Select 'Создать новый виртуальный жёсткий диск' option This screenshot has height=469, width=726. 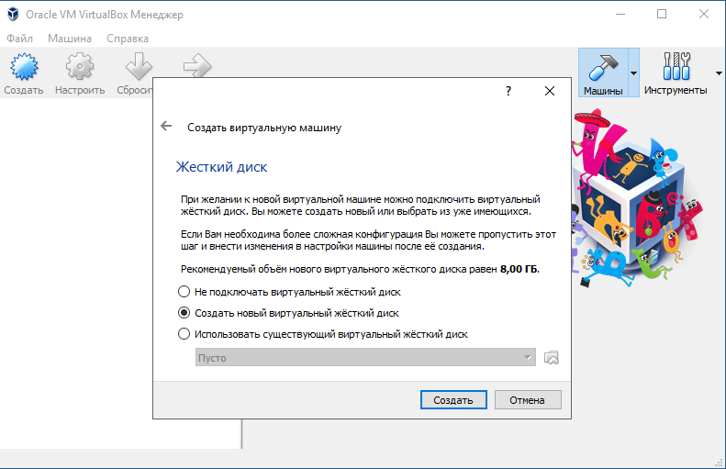point(288,313)
